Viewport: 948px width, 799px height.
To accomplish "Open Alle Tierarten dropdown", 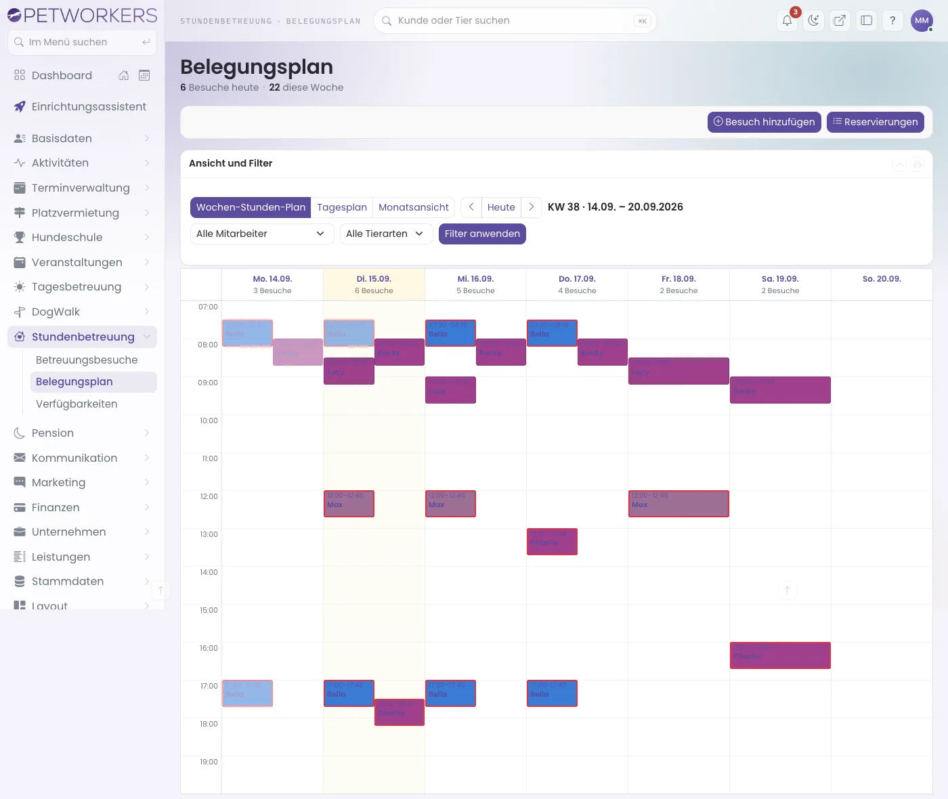I will point(386,234).
